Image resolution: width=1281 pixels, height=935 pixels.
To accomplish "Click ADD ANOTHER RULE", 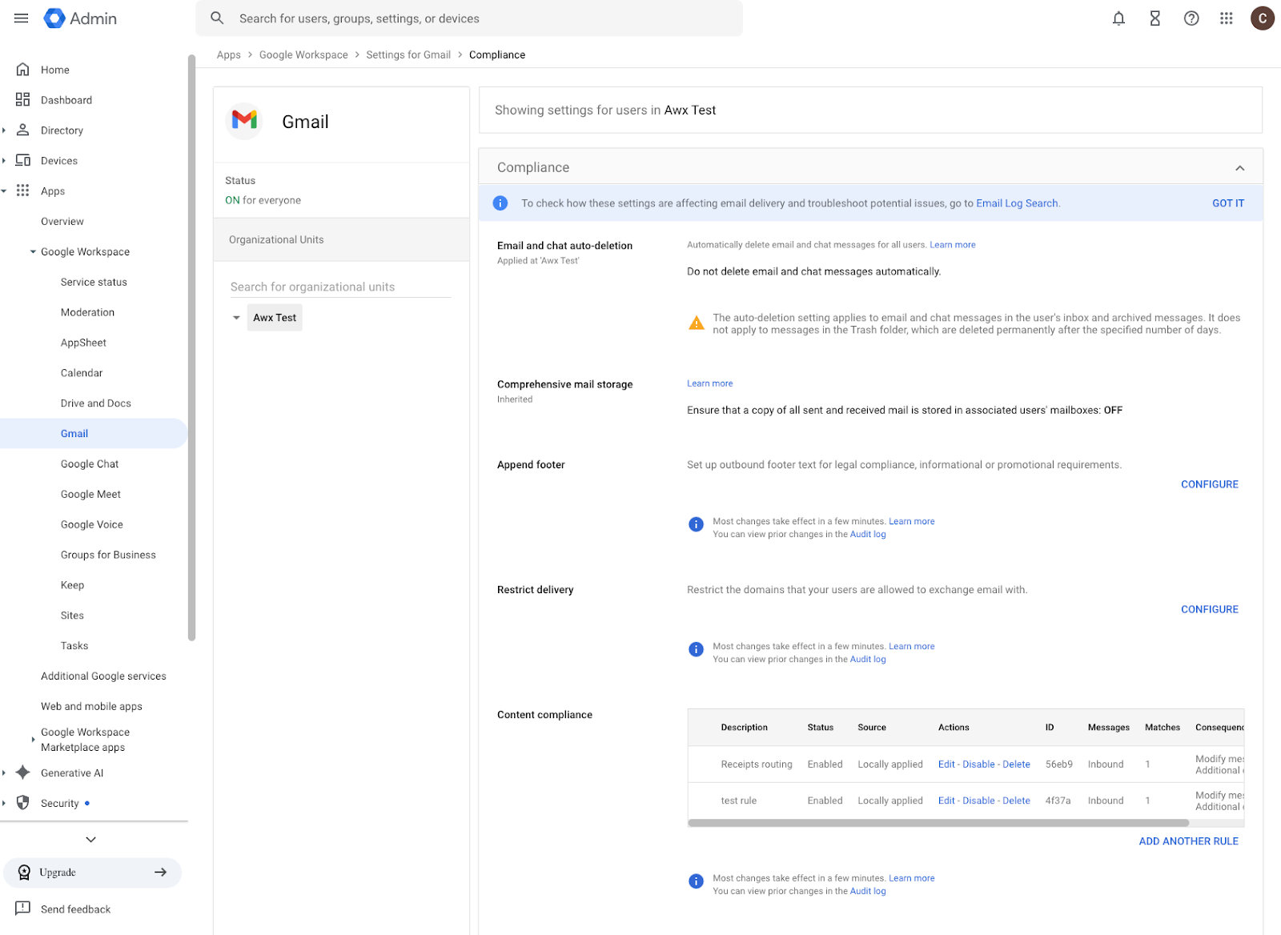I will point(1188,841).
